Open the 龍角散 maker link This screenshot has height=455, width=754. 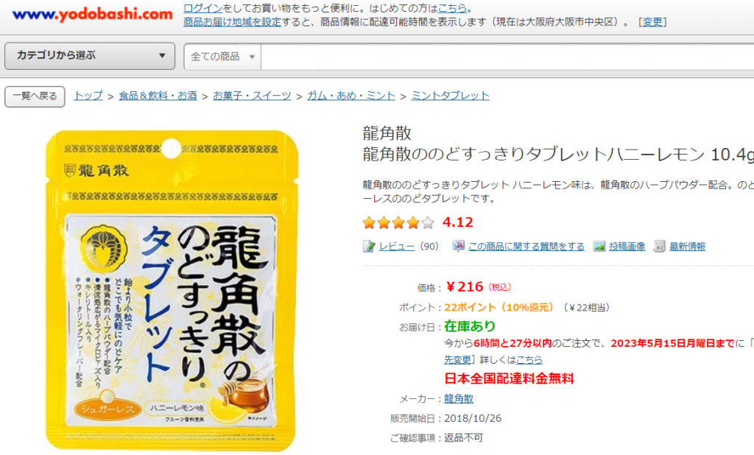(459, 399)
